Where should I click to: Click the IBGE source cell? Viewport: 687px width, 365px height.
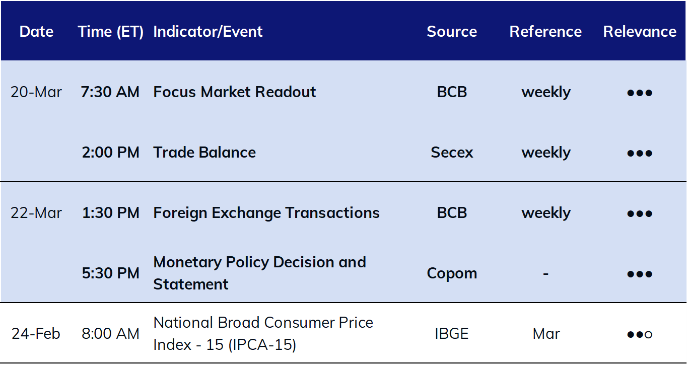pyautogui.click(x=452, y=333)
